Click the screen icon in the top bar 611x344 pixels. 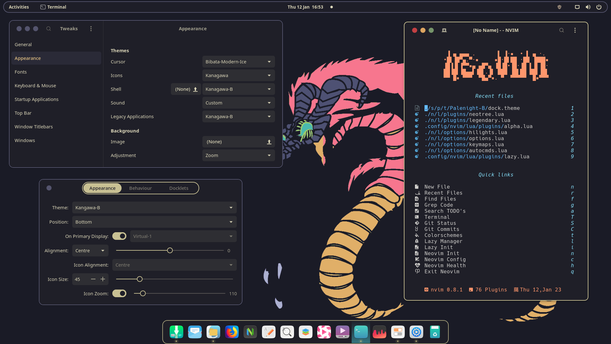pyautogui.click(x=577, y=7)
